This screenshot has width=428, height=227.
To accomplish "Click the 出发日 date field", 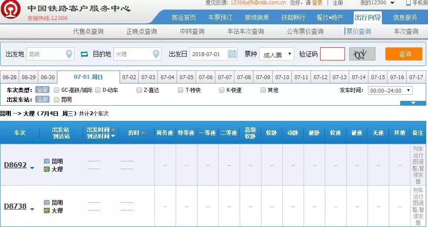I will coord(213,54).
